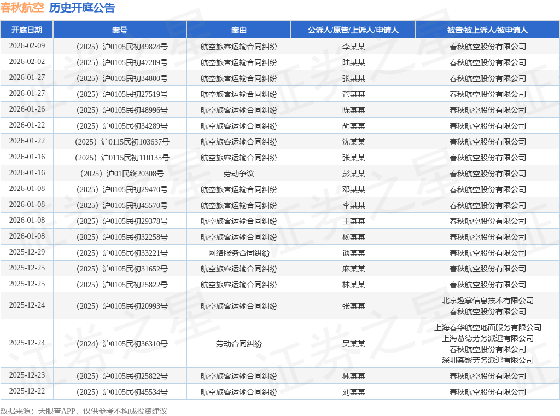The height and width of the screenshot is (416, 560).
Task: Click the date 2025-12-22
Action: [27, 391]
